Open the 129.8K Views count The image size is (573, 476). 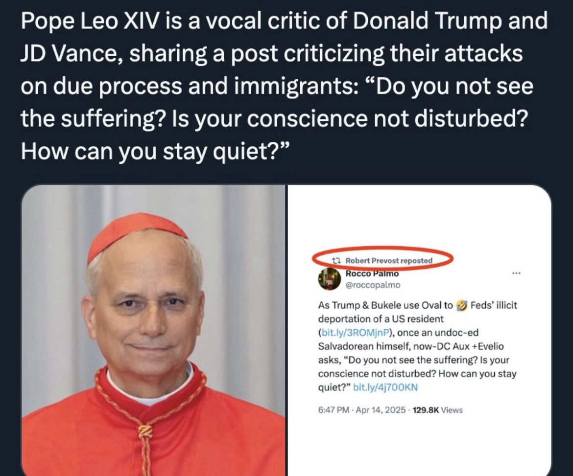tap(437, 410)
